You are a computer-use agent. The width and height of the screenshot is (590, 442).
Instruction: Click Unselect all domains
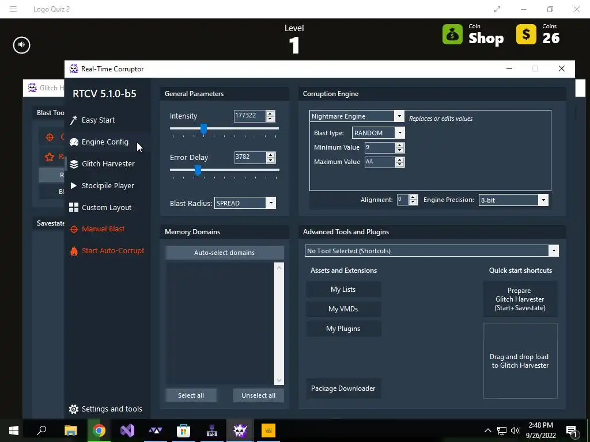[258, 395]
